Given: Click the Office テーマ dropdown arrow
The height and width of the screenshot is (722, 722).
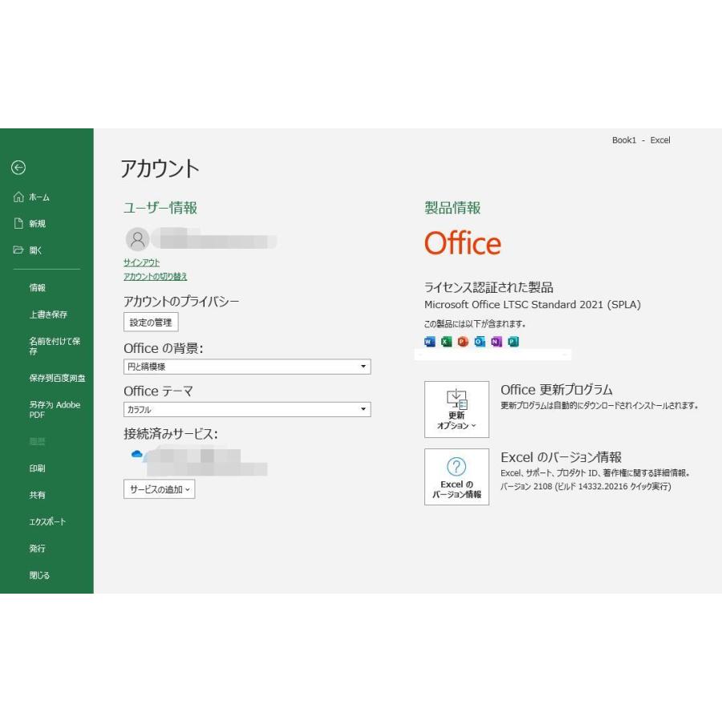Looking at the screenshot, I should coord(363,409).
